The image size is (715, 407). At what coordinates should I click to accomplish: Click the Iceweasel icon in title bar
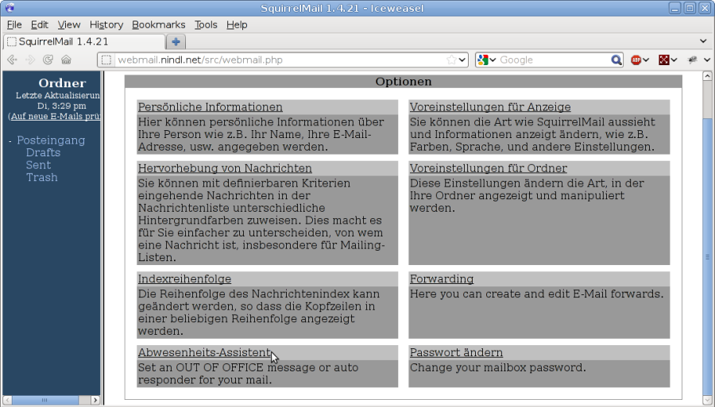(10, 8)
